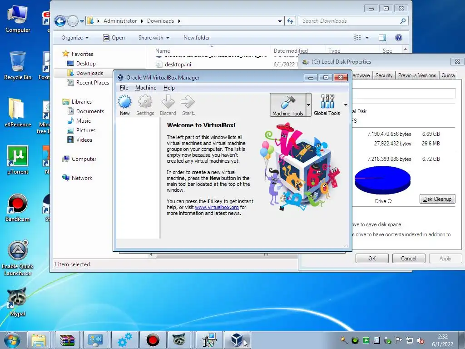Click the Disk Cleanup button
The height and width of the screenshot is (349, 465).
[x=437, y=199]
